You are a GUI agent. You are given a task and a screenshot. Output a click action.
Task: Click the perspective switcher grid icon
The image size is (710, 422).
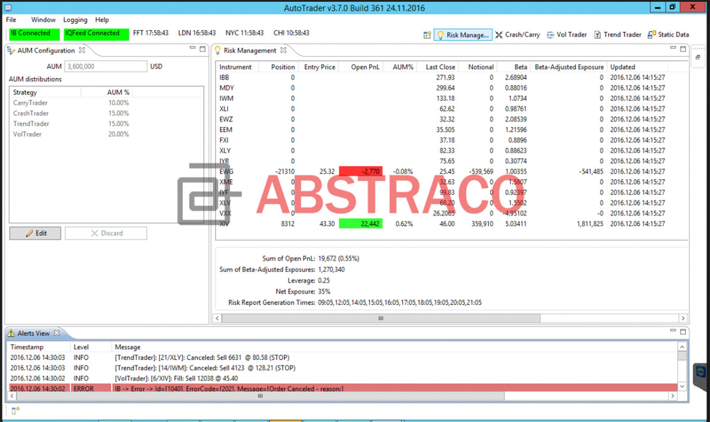pyautogui.click(x=427, y=35)
